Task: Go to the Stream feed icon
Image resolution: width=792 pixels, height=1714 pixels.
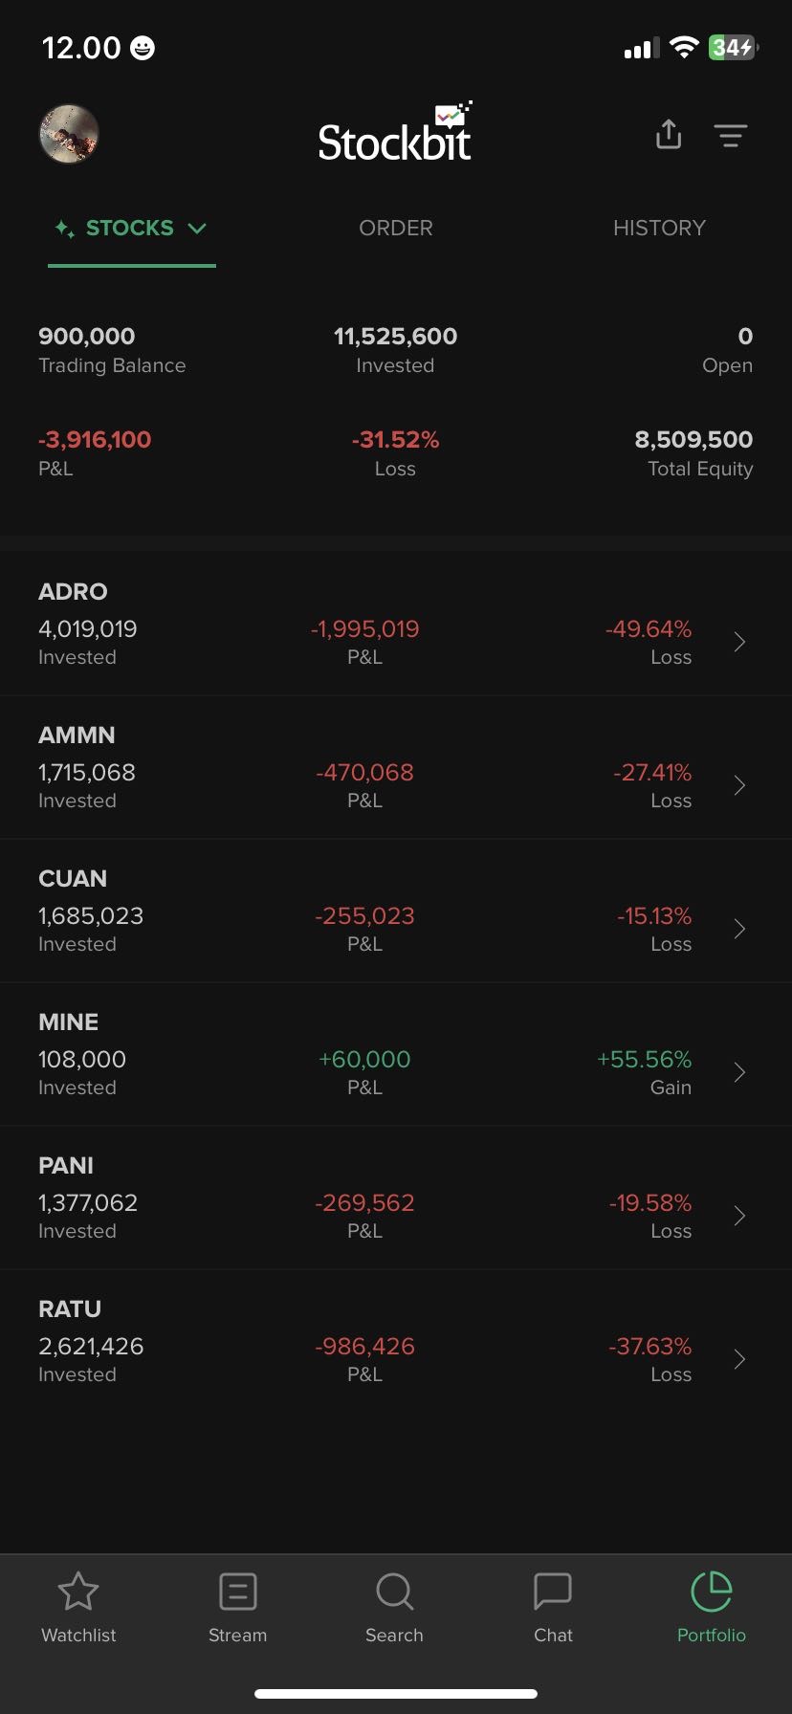Action: [x=237, y=1593]
